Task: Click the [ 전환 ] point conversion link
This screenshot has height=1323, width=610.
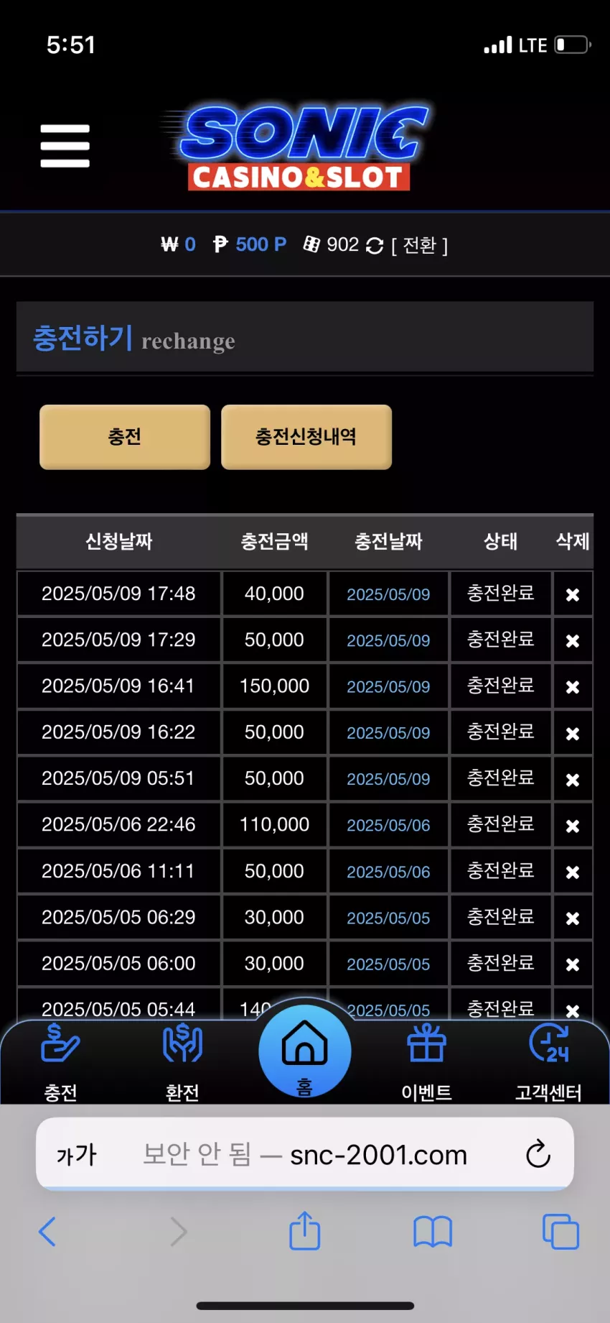Action: tap(420, 246)
